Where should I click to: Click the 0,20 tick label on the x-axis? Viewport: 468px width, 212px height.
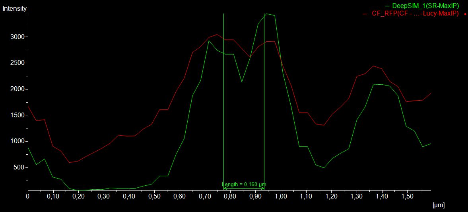pyautogui.click(x=78, y=196)
